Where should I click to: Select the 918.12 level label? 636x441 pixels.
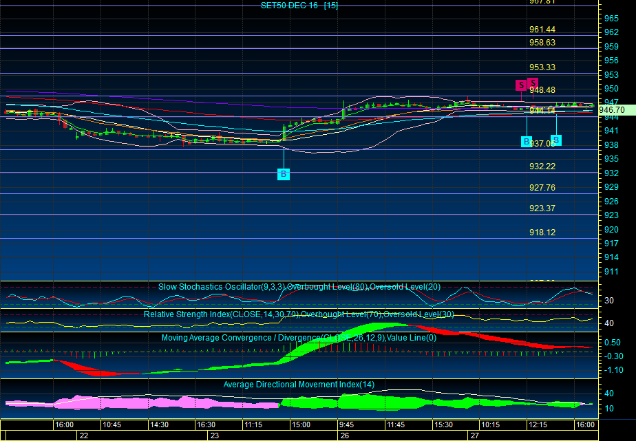tap(542, 233)
